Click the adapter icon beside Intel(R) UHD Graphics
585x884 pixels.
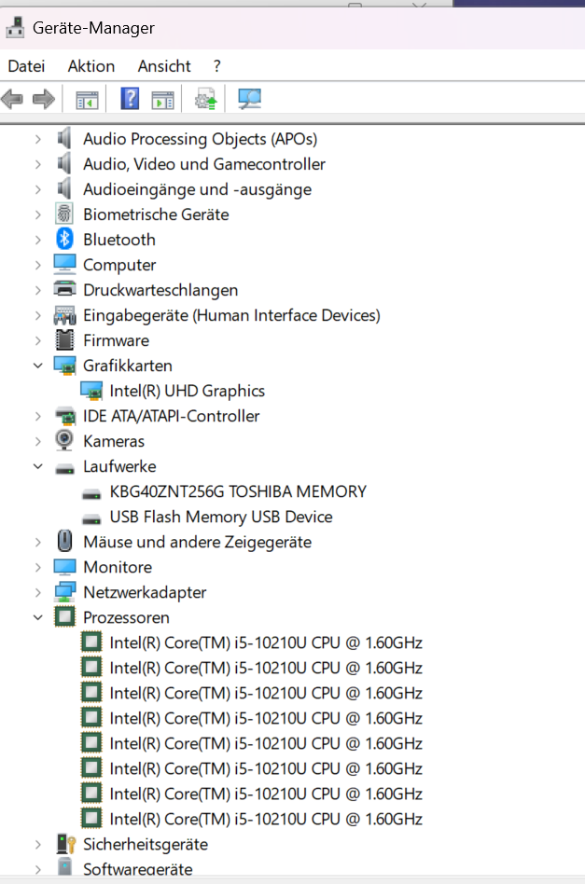tap(91, 391)
